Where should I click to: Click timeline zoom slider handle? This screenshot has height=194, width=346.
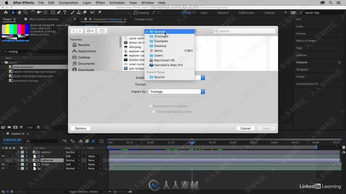pyautogui.click(x=115, y=192)
